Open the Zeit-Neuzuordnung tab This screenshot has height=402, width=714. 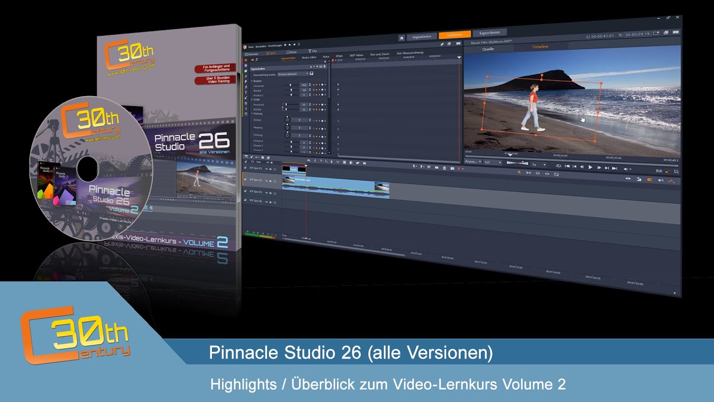click(x=410, y=53)
